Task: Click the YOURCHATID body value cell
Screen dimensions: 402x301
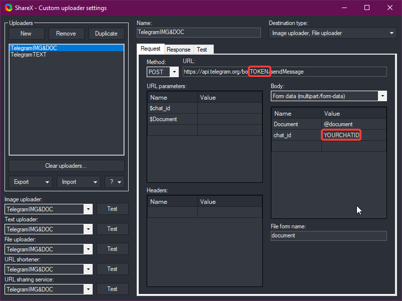Action: click(x=354, y=135)
